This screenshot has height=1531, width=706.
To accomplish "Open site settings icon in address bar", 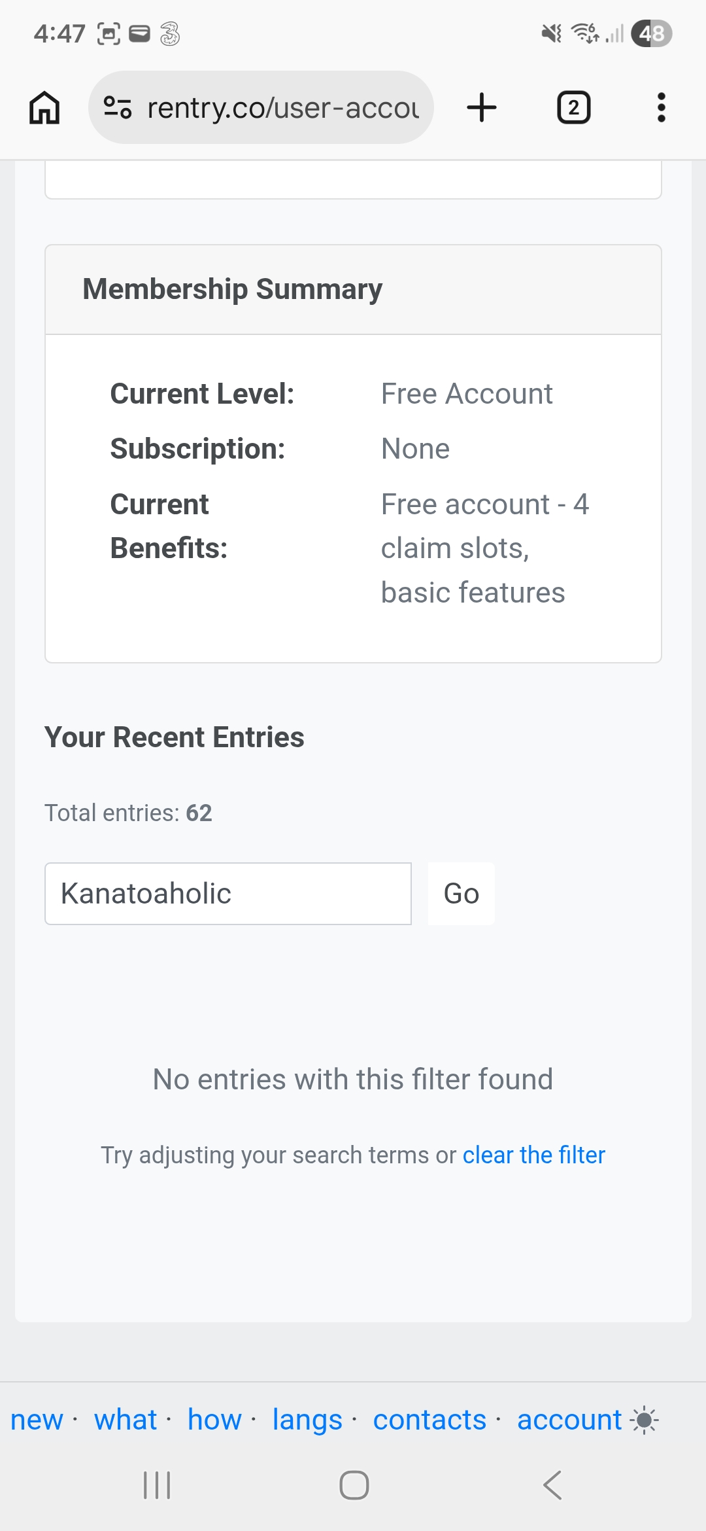I will click(x=118, y=107).
